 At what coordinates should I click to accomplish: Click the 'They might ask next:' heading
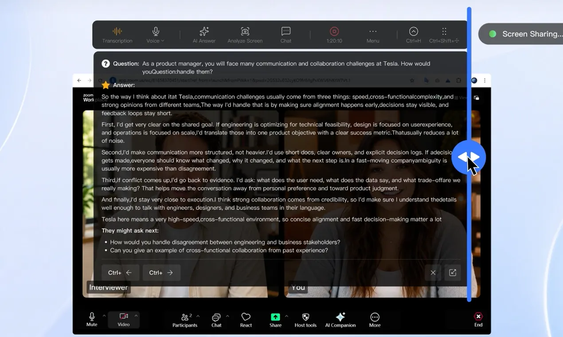(x=130, y=231)
